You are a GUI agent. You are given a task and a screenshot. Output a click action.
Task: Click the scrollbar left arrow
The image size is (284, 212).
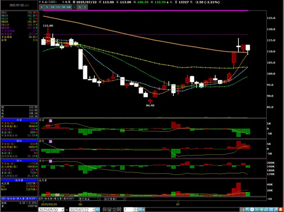coord(144,210)
